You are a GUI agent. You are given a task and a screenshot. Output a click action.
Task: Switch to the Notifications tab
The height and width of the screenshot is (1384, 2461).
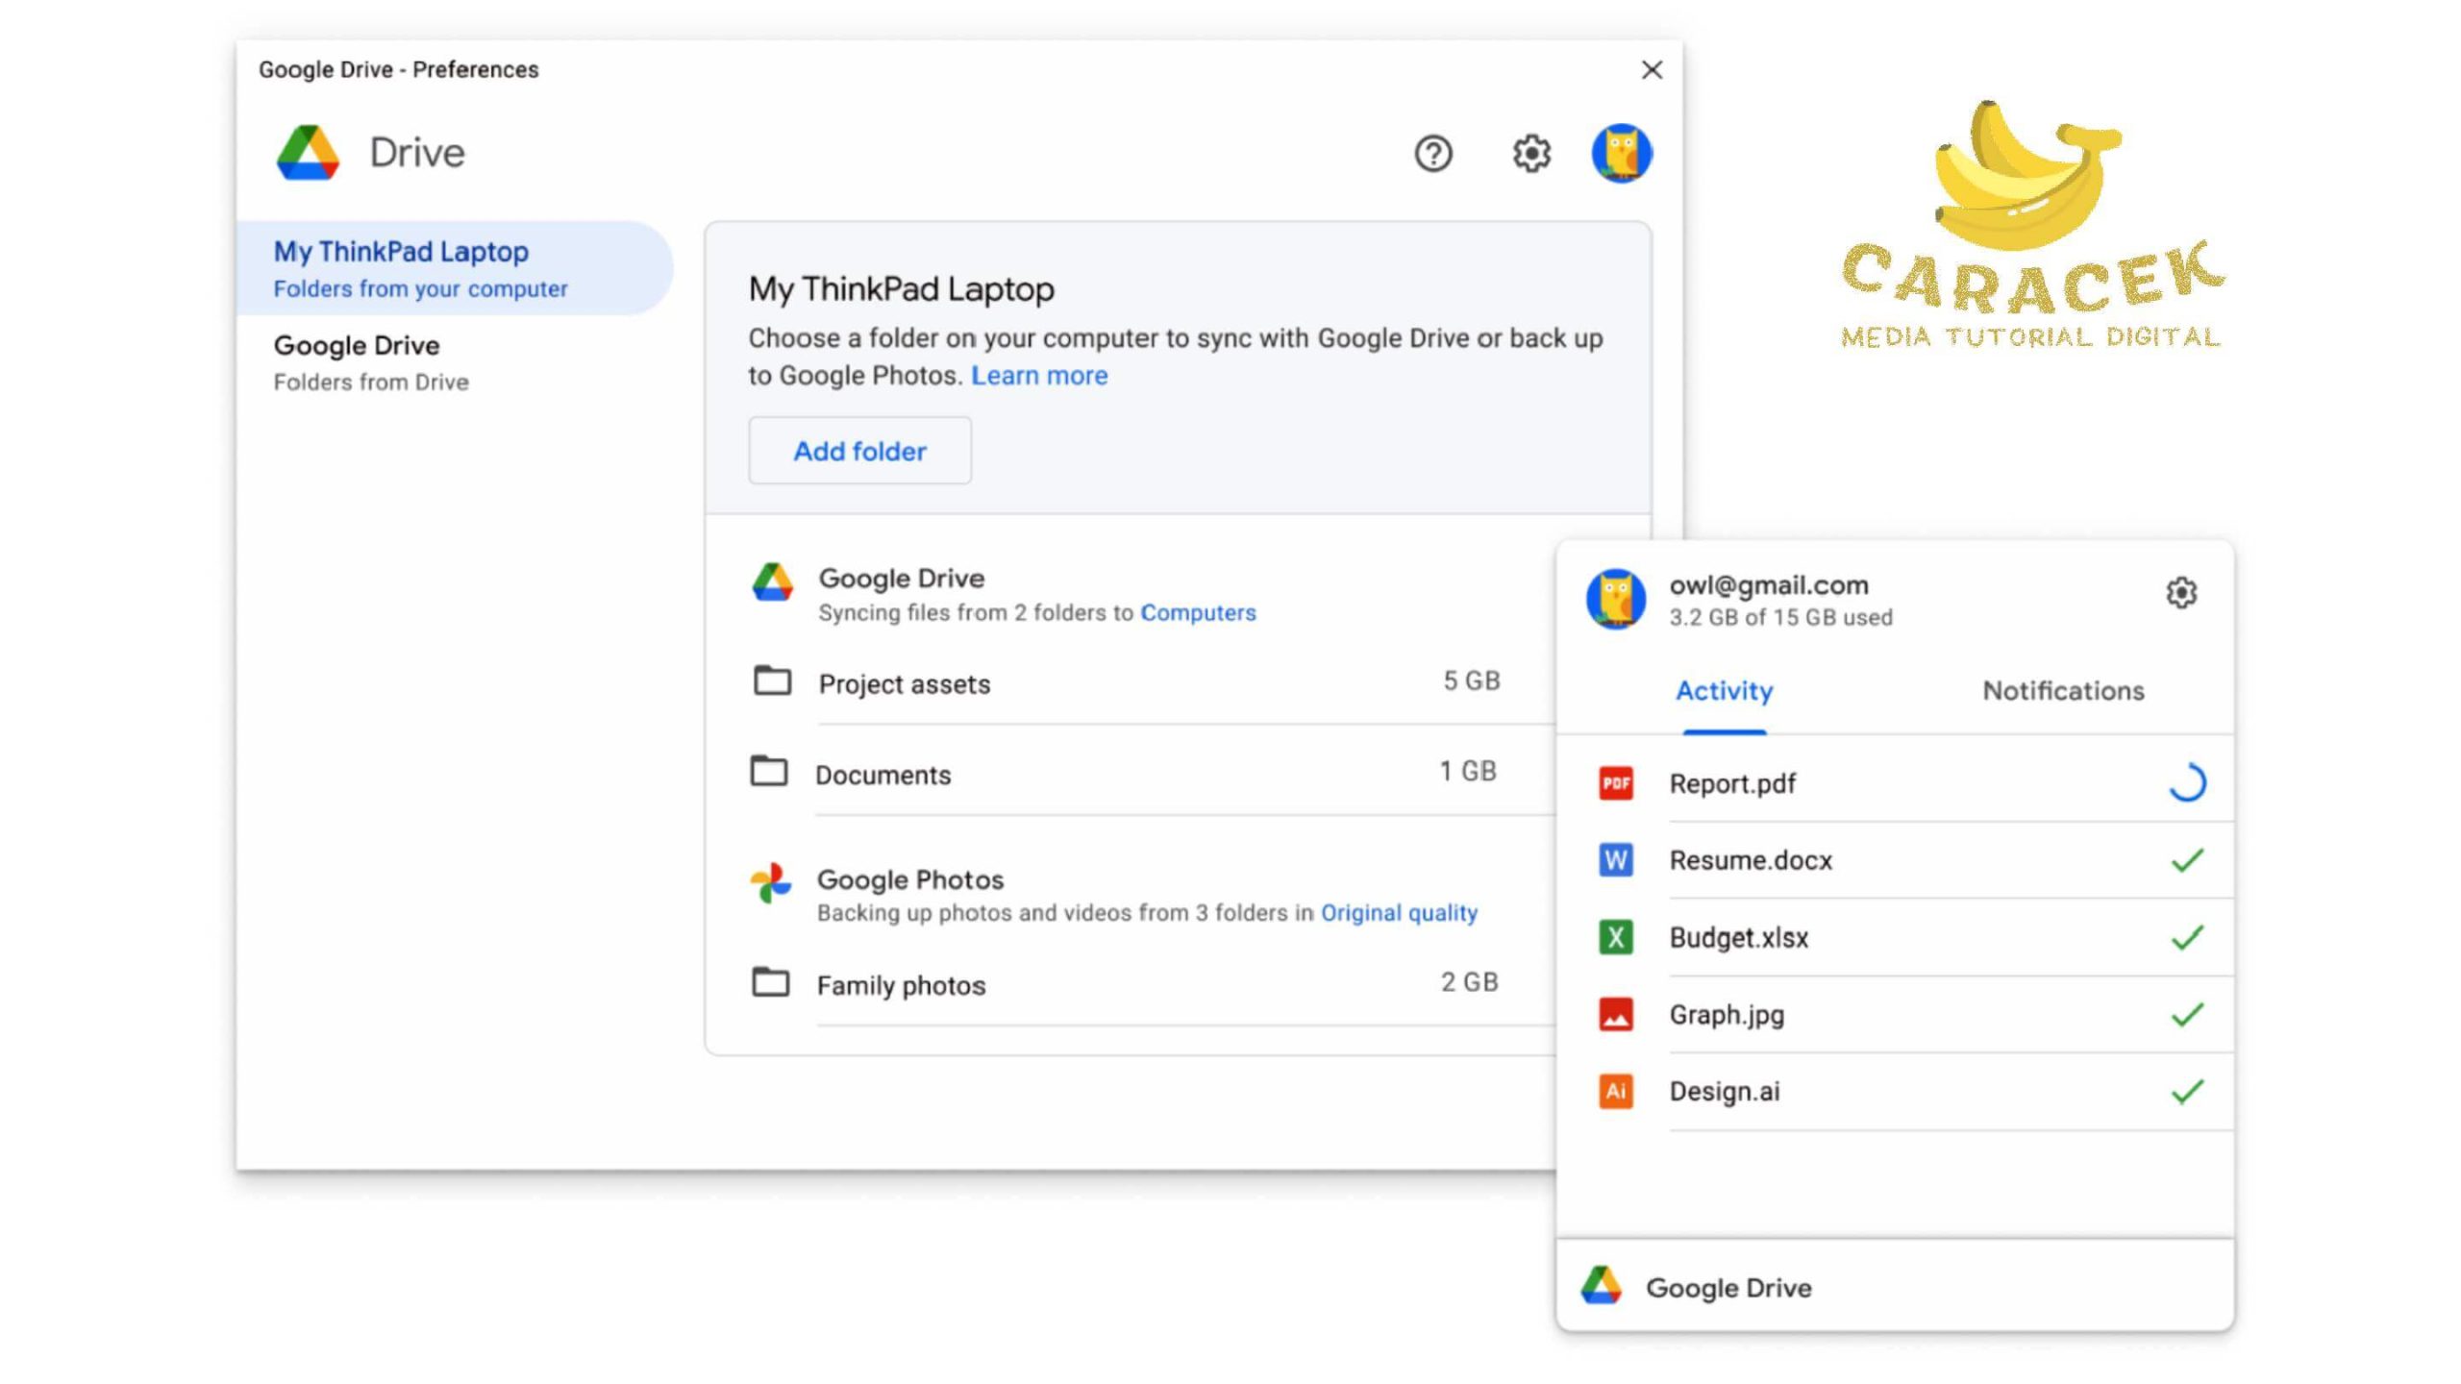pyautogui.click(x=2063, y=691)
